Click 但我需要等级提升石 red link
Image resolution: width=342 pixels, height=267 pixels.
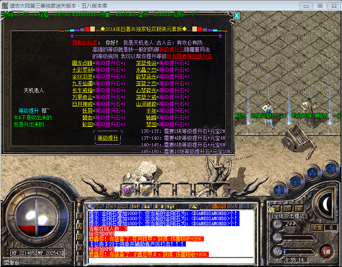click(x=190, y=56)
